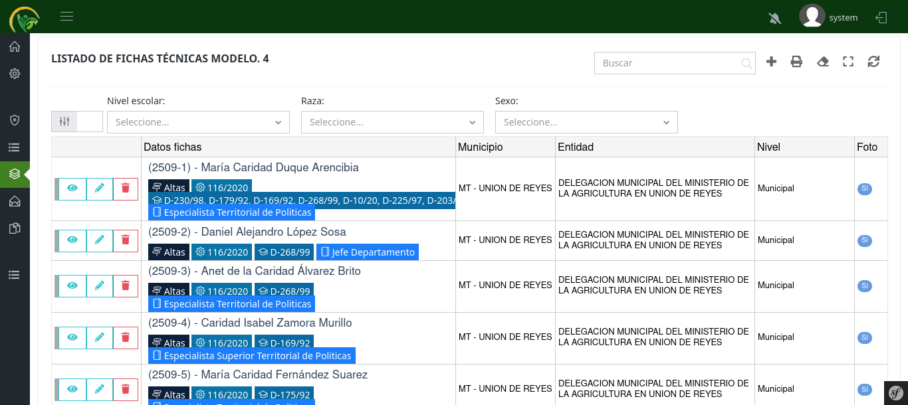Viewport: 908px width, 405px height.
Task: Open the shield section in the sidebar
Action: (15, 120)
